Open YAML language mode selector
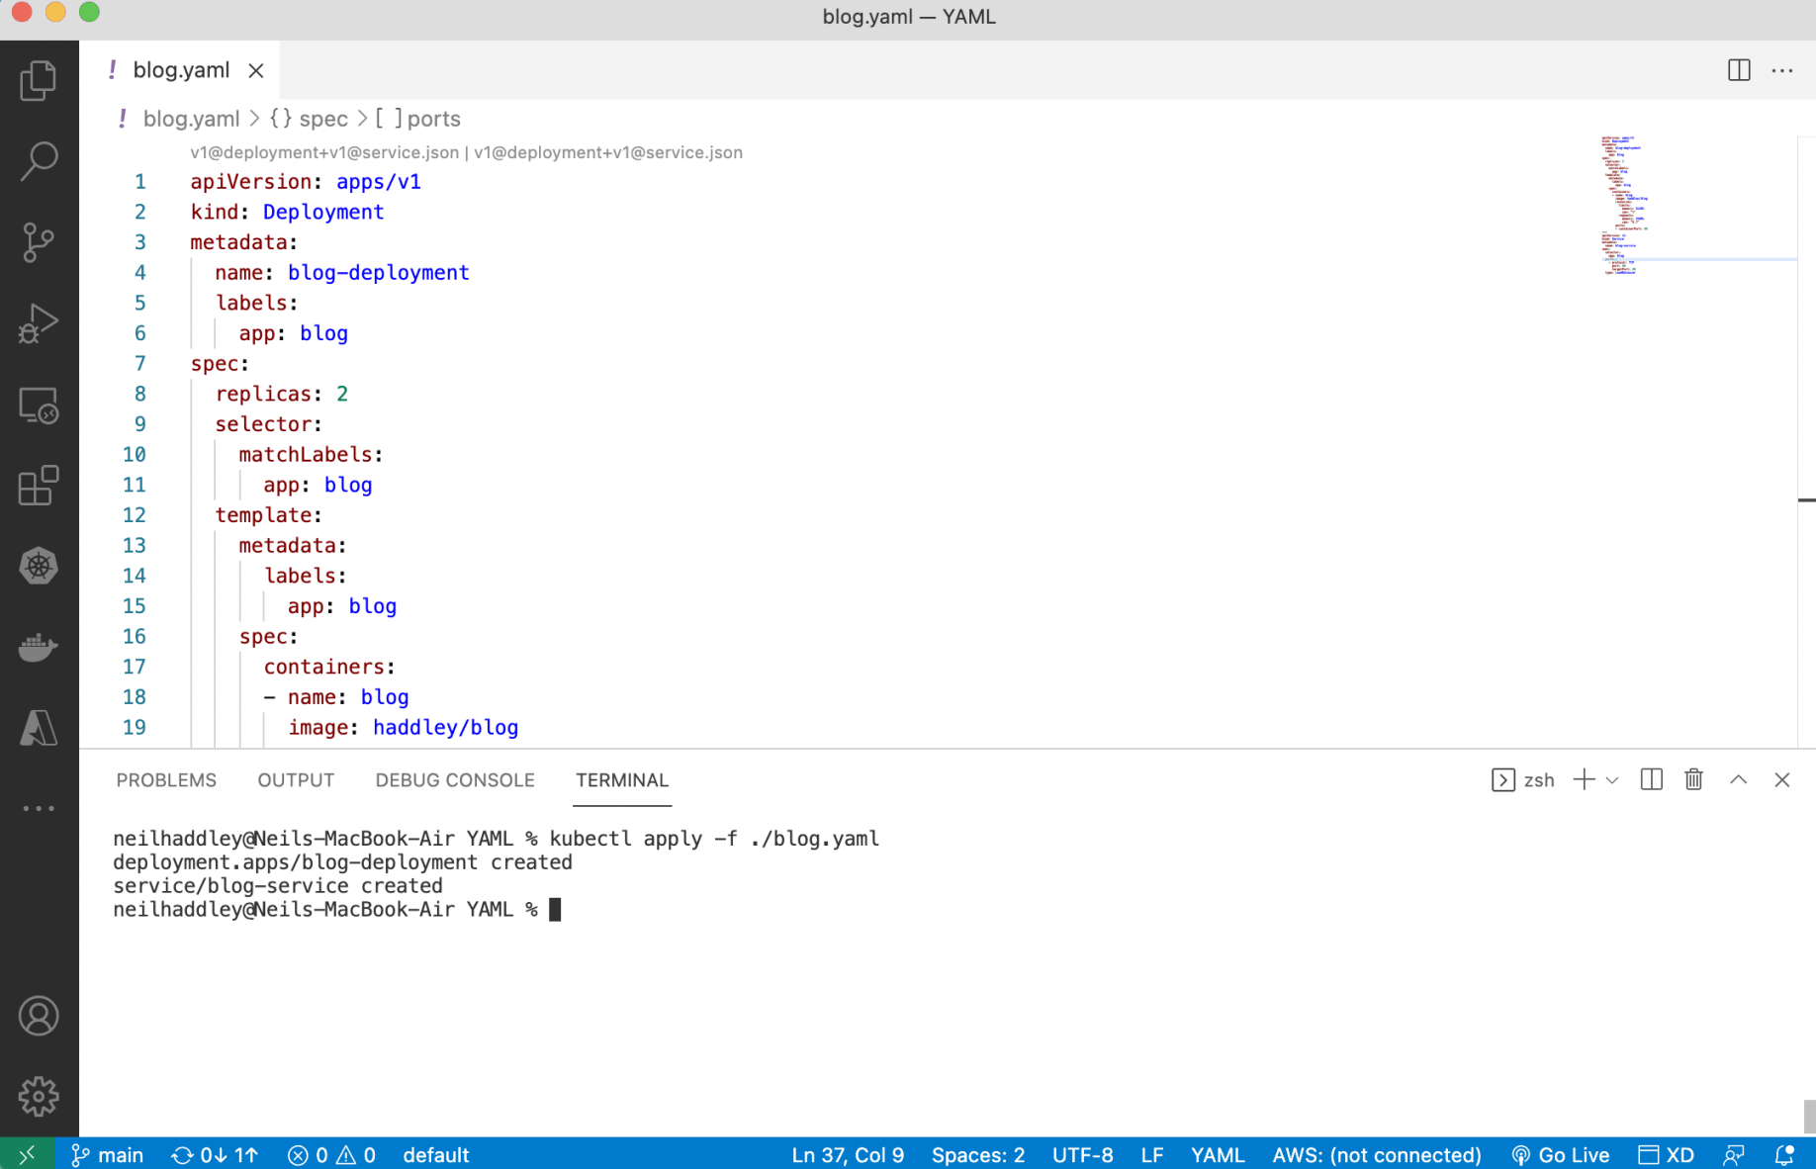 (1217, 1154)
